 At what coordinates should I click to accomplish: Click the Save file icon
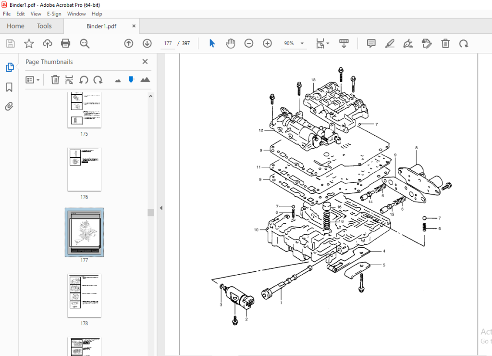11,43
